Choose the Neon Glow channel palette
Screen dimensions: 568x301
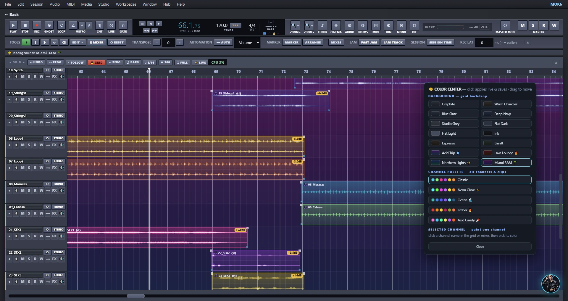480,190
